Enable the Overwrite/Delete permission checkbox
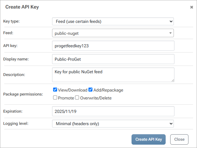Screen dimensions: 197x148 point(77,98)
